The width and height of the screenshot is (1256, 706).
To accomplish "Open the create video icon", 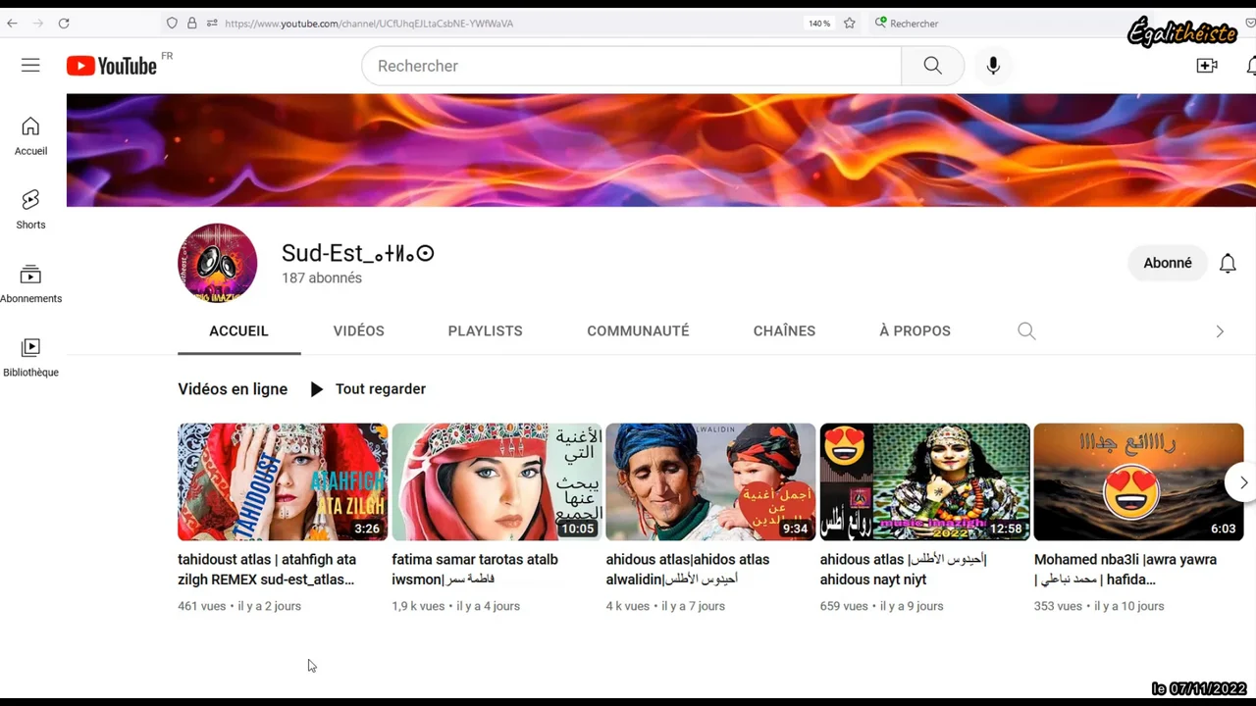I will (x=1207, y=66).
